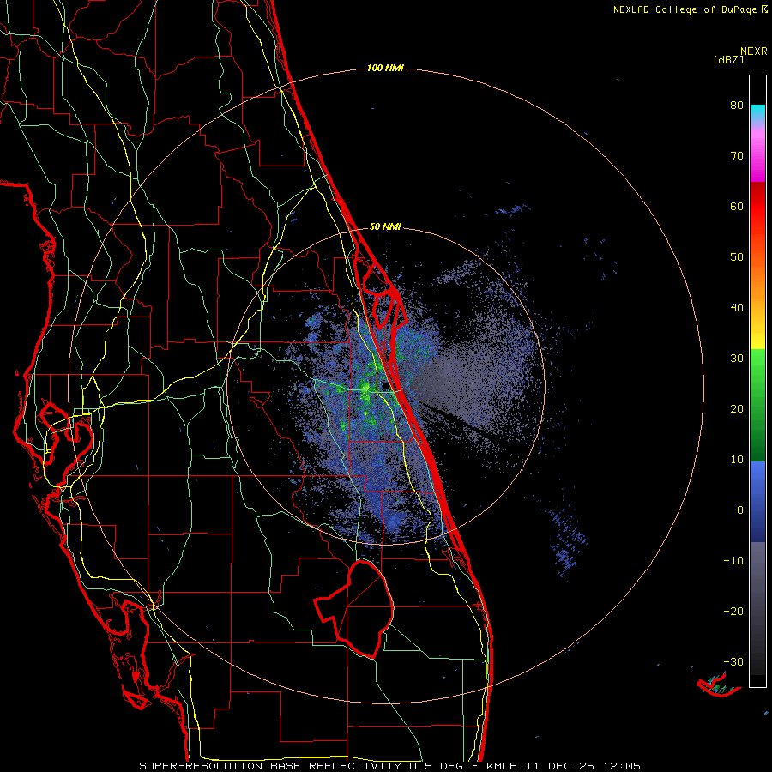This screenshot has height=772, width=772.
Task: Click the 70 value on dBZ scale
Action: (737, 156)
